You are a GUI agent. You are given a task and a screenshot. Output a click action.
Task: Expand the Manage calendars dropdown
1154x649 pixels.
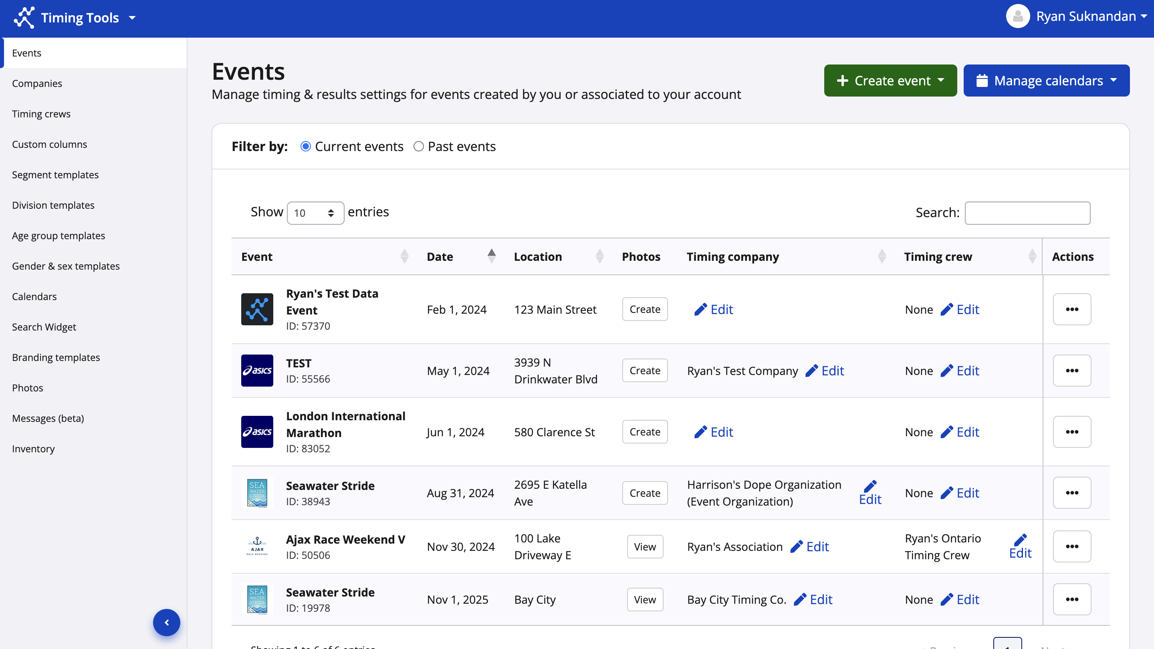pos(1046,81)
